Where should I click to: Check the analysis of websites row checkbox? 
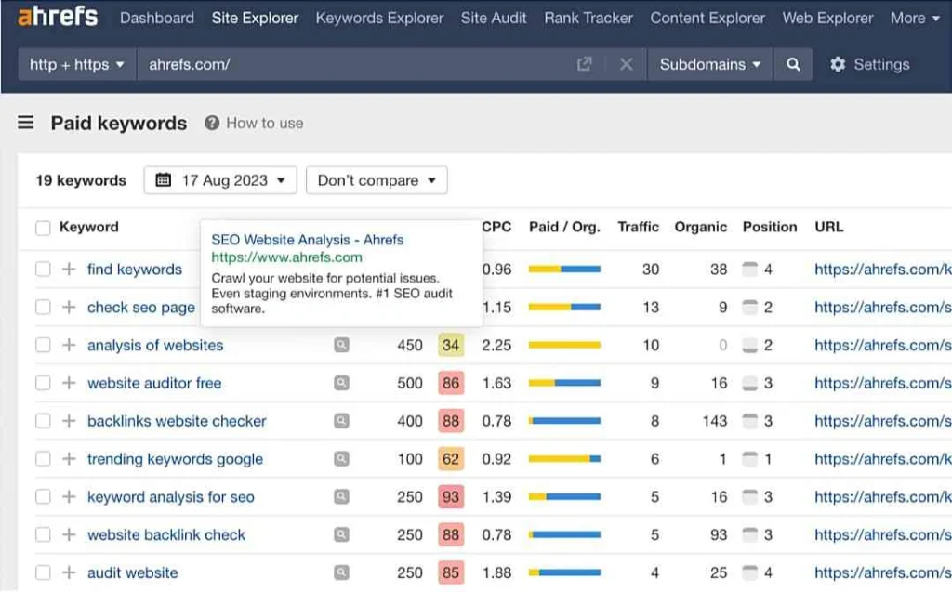pos(43,345)
